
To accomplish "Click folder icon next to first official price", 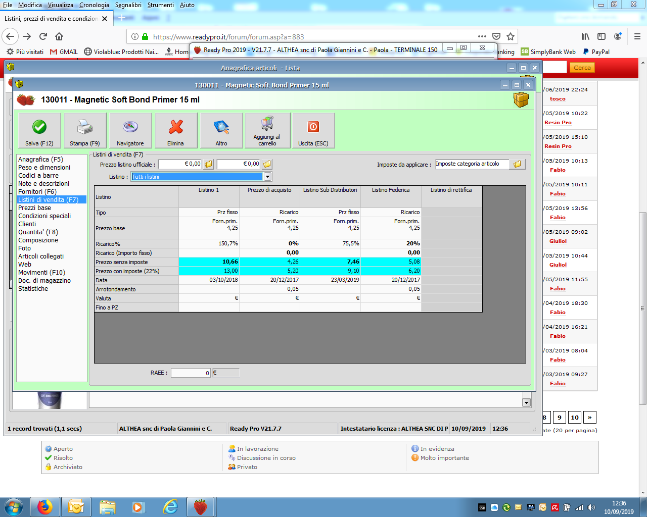I will coord(209,164).
